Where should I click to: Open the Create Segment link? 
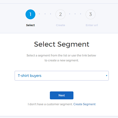tap(84, 104)
